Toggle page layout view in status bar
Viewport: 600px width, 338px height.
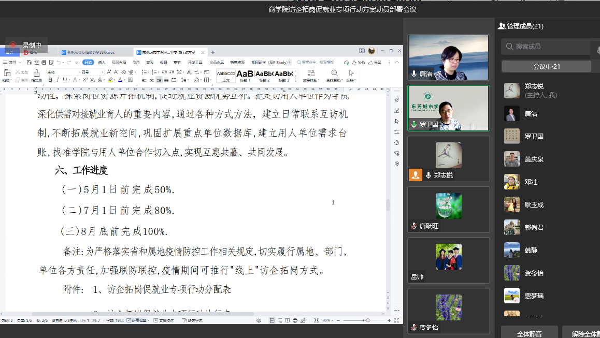272,320
